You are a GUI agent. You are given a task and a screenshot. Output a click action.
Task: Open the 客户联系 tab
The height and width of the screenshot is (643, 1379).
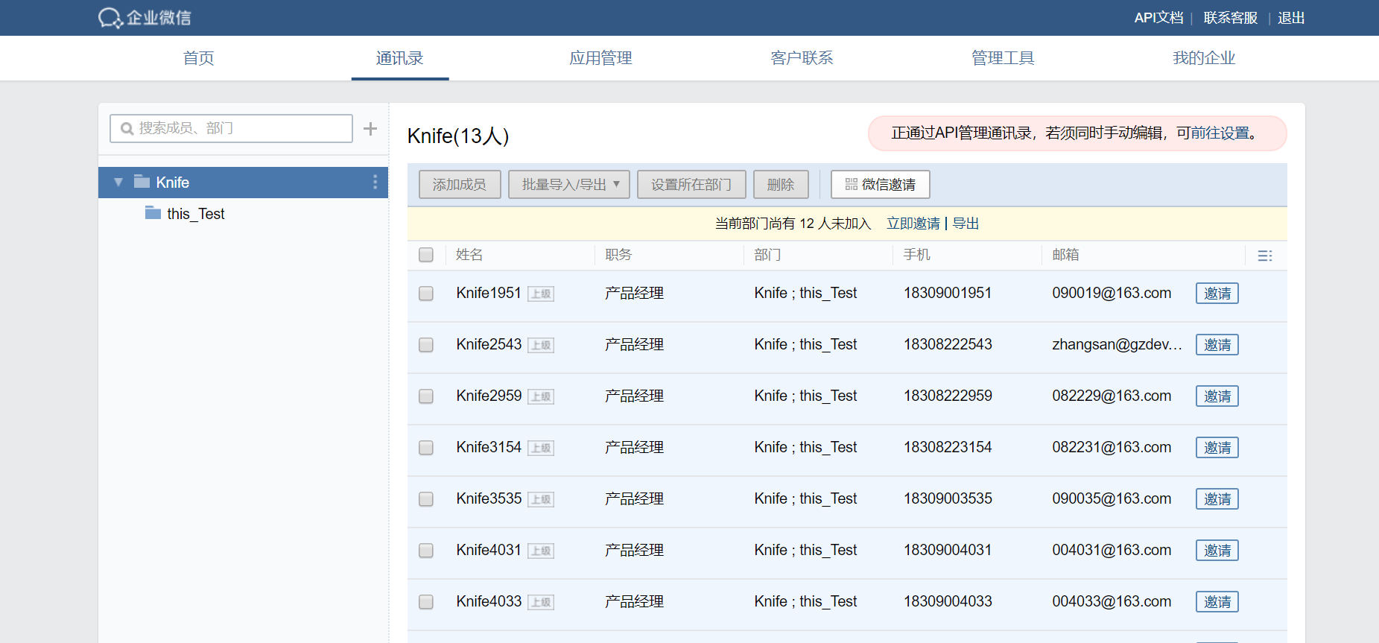tap(802, 58)
